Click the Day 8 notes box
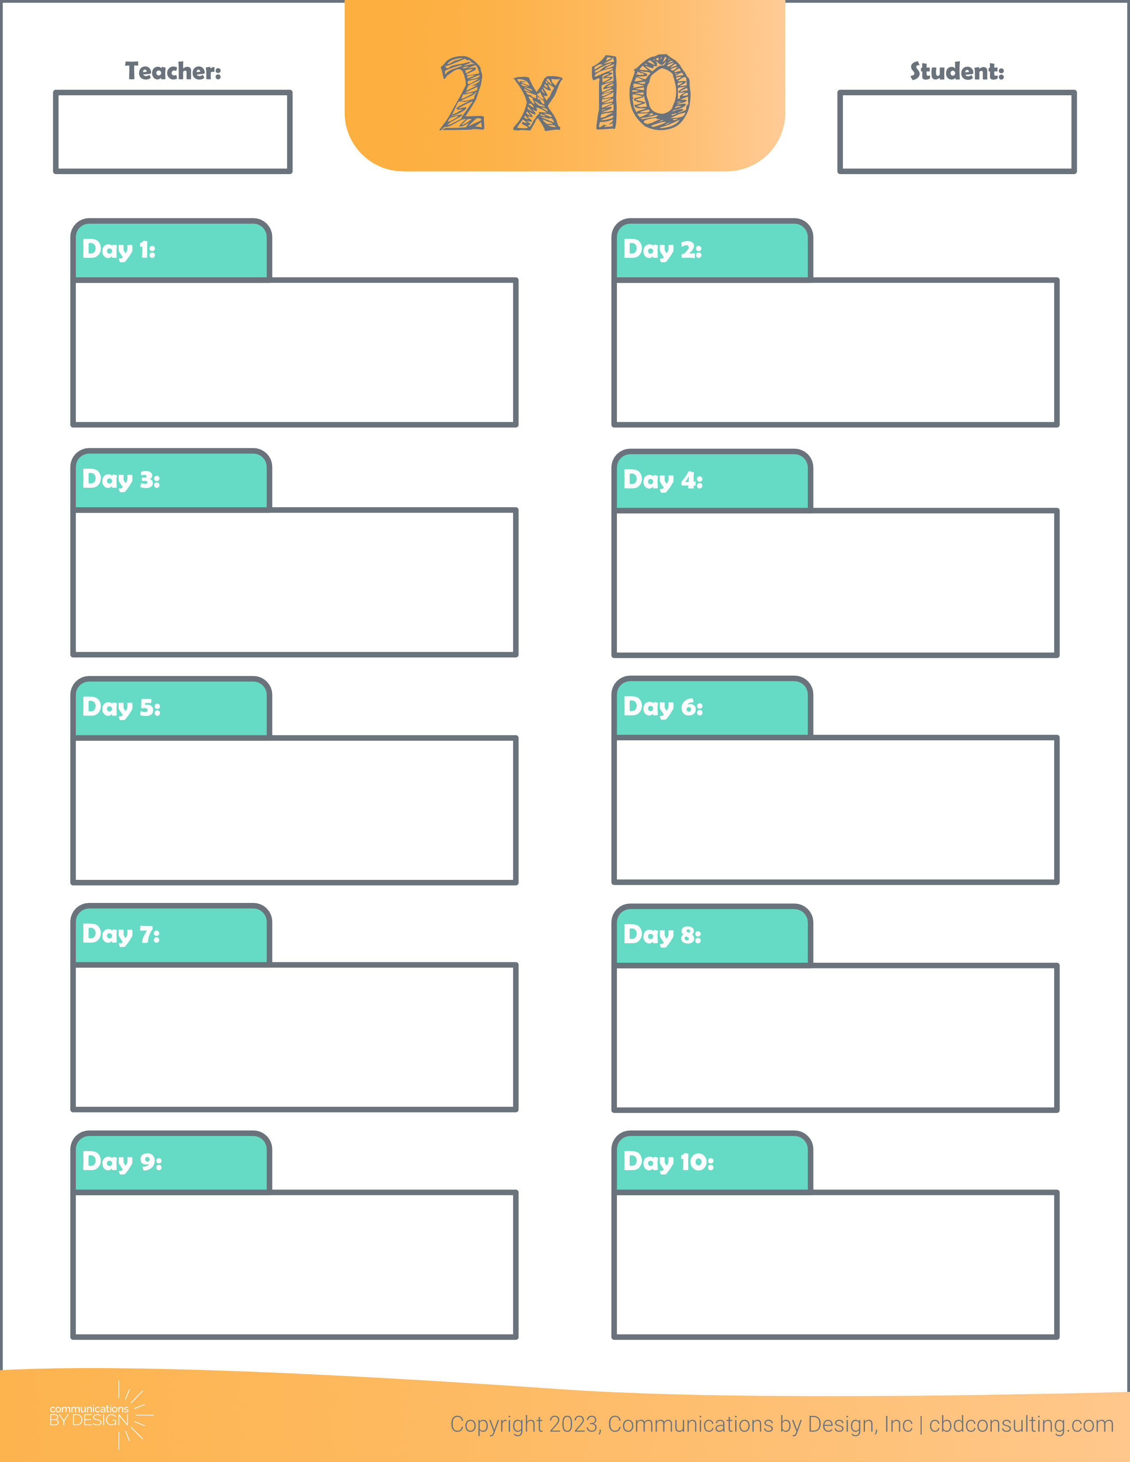Screen dimensions: 1130x1462 pos(835,1038)
